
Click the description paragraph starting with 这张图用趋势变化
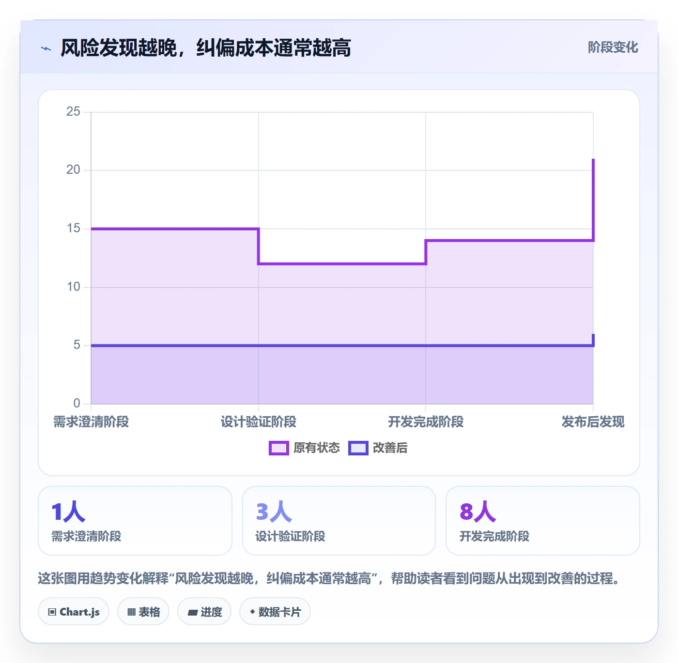pyautogui.click(x=329, y=578)
